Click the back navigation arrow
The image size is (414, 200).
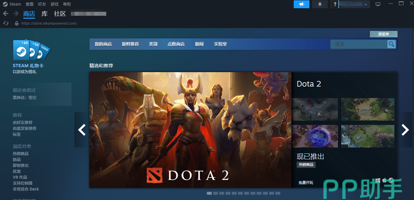(5, 13)
